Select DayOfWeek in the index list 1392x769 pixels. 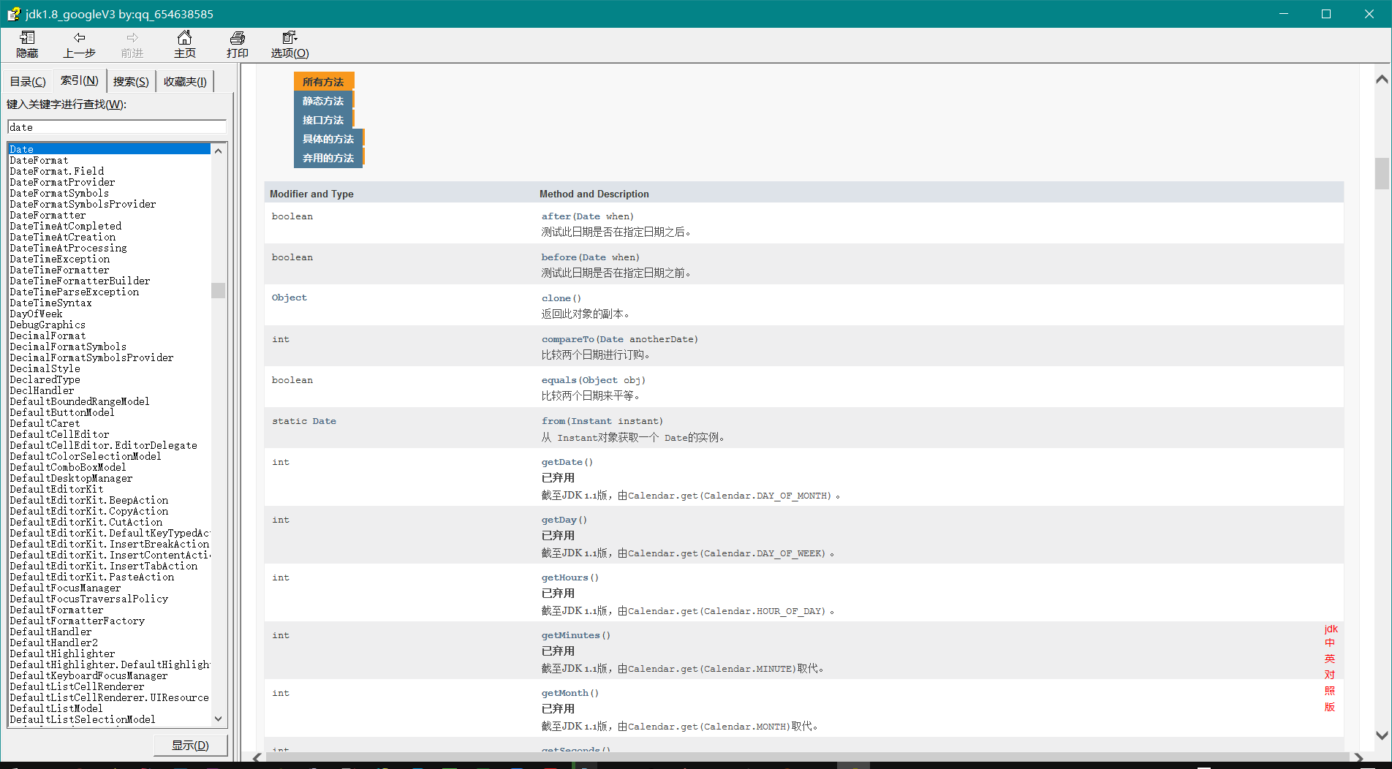36,314
